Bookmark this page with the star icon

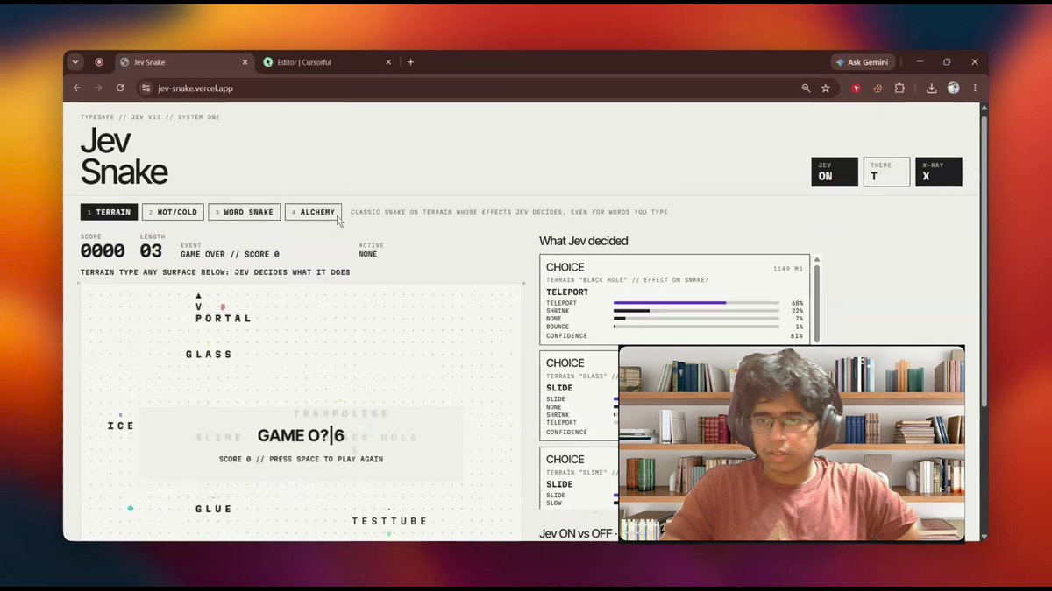click(x=826, y=88)
